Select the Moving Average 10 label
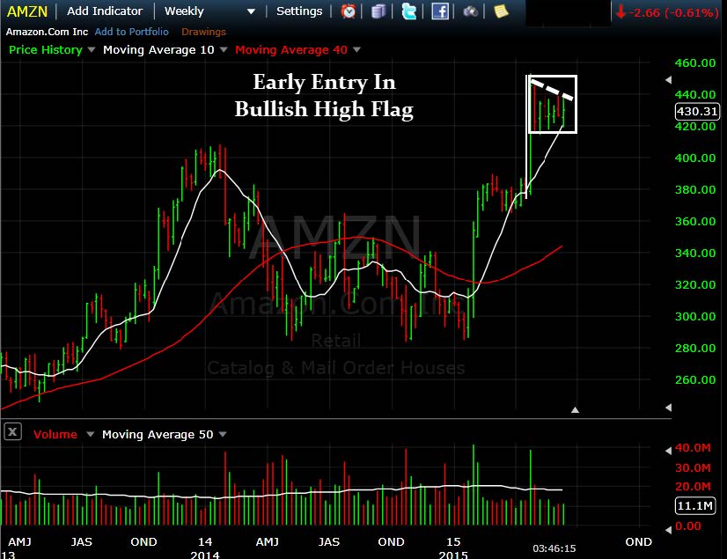This screenshot has width=727, height=559. [158, 49]
